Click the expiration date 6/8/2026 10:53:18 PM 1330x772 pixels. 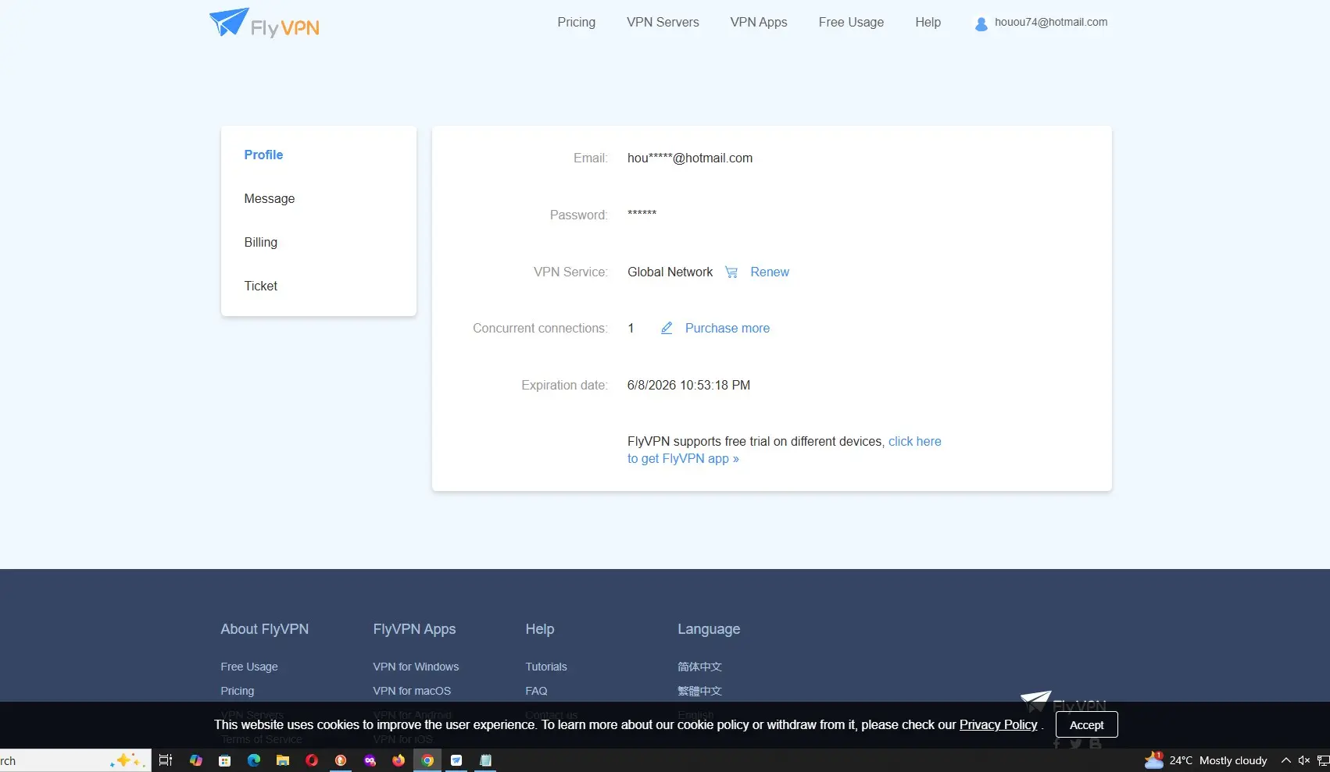pyautogui.click(x=688, y=386)
